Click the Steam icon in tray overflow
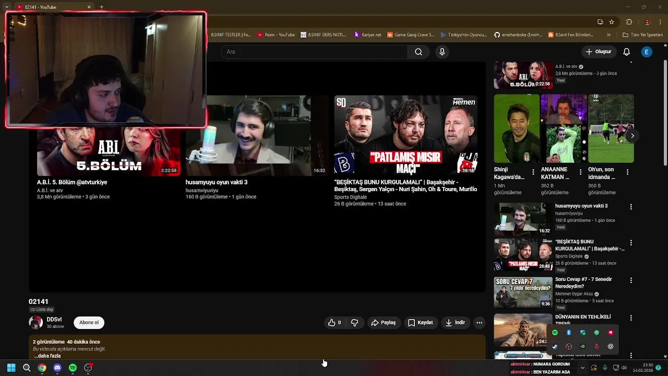The image size is (668, 376). tap(555, 347)
